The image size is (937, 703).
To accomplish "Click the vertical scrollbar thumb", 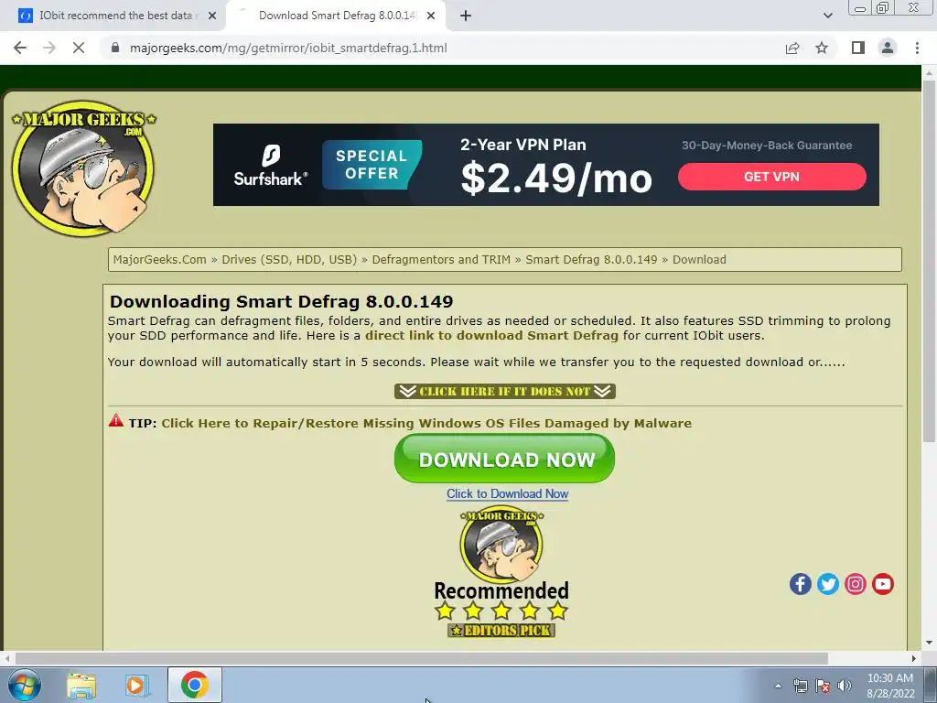I will tap(929, 261).
